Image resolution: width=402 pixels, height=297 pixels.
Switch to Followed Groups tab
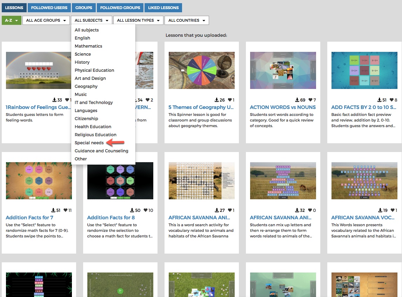[120, 8]
